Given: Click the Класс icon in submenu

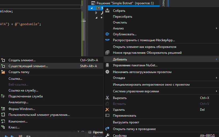Looking at the screenshot, I should point(3,127).
